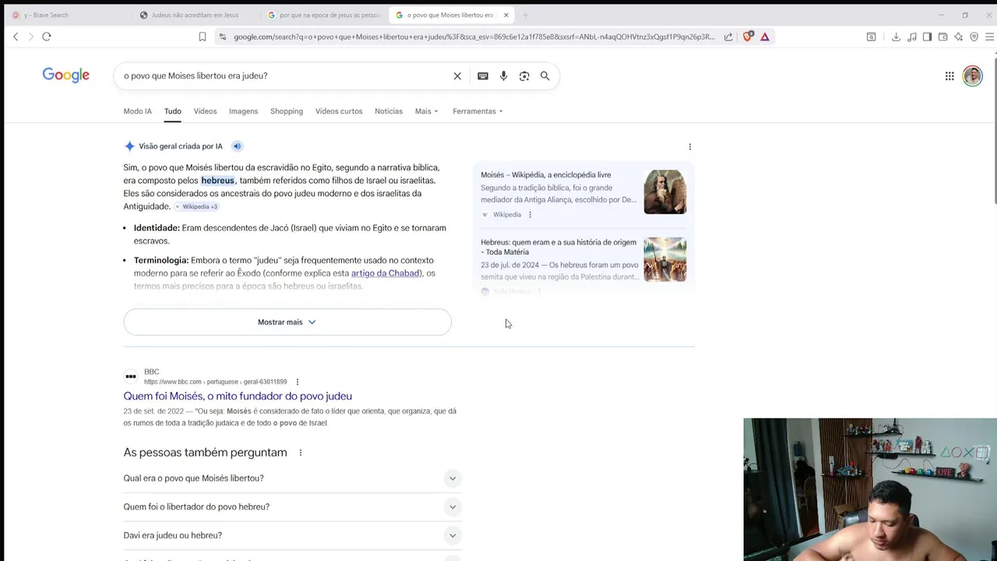The height and width of the screenshot is (561, 997).
Task: Open 'Hebreus: quem eram e a sua história' source
Action: coord(558,247)
